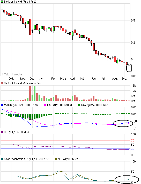
Task: Click the red Volumen in Euro legend swatch
Action: [x=2, y=83]
